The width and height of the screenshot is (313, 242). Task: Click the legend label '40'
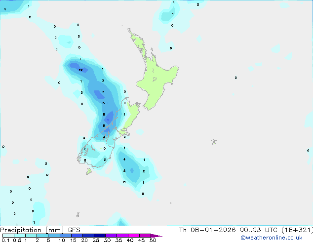[x=130, y=240]
